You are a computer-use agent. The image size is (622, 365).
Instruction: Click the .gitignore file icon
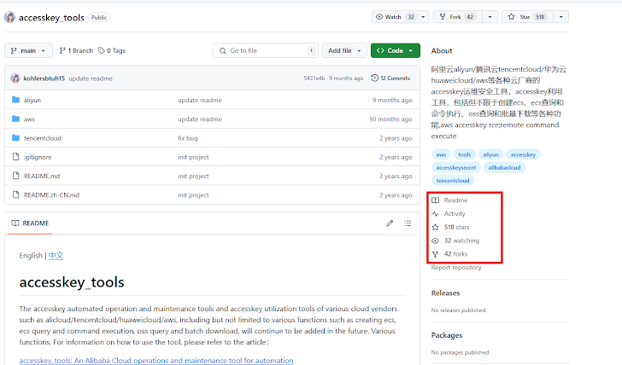[15, 157]
